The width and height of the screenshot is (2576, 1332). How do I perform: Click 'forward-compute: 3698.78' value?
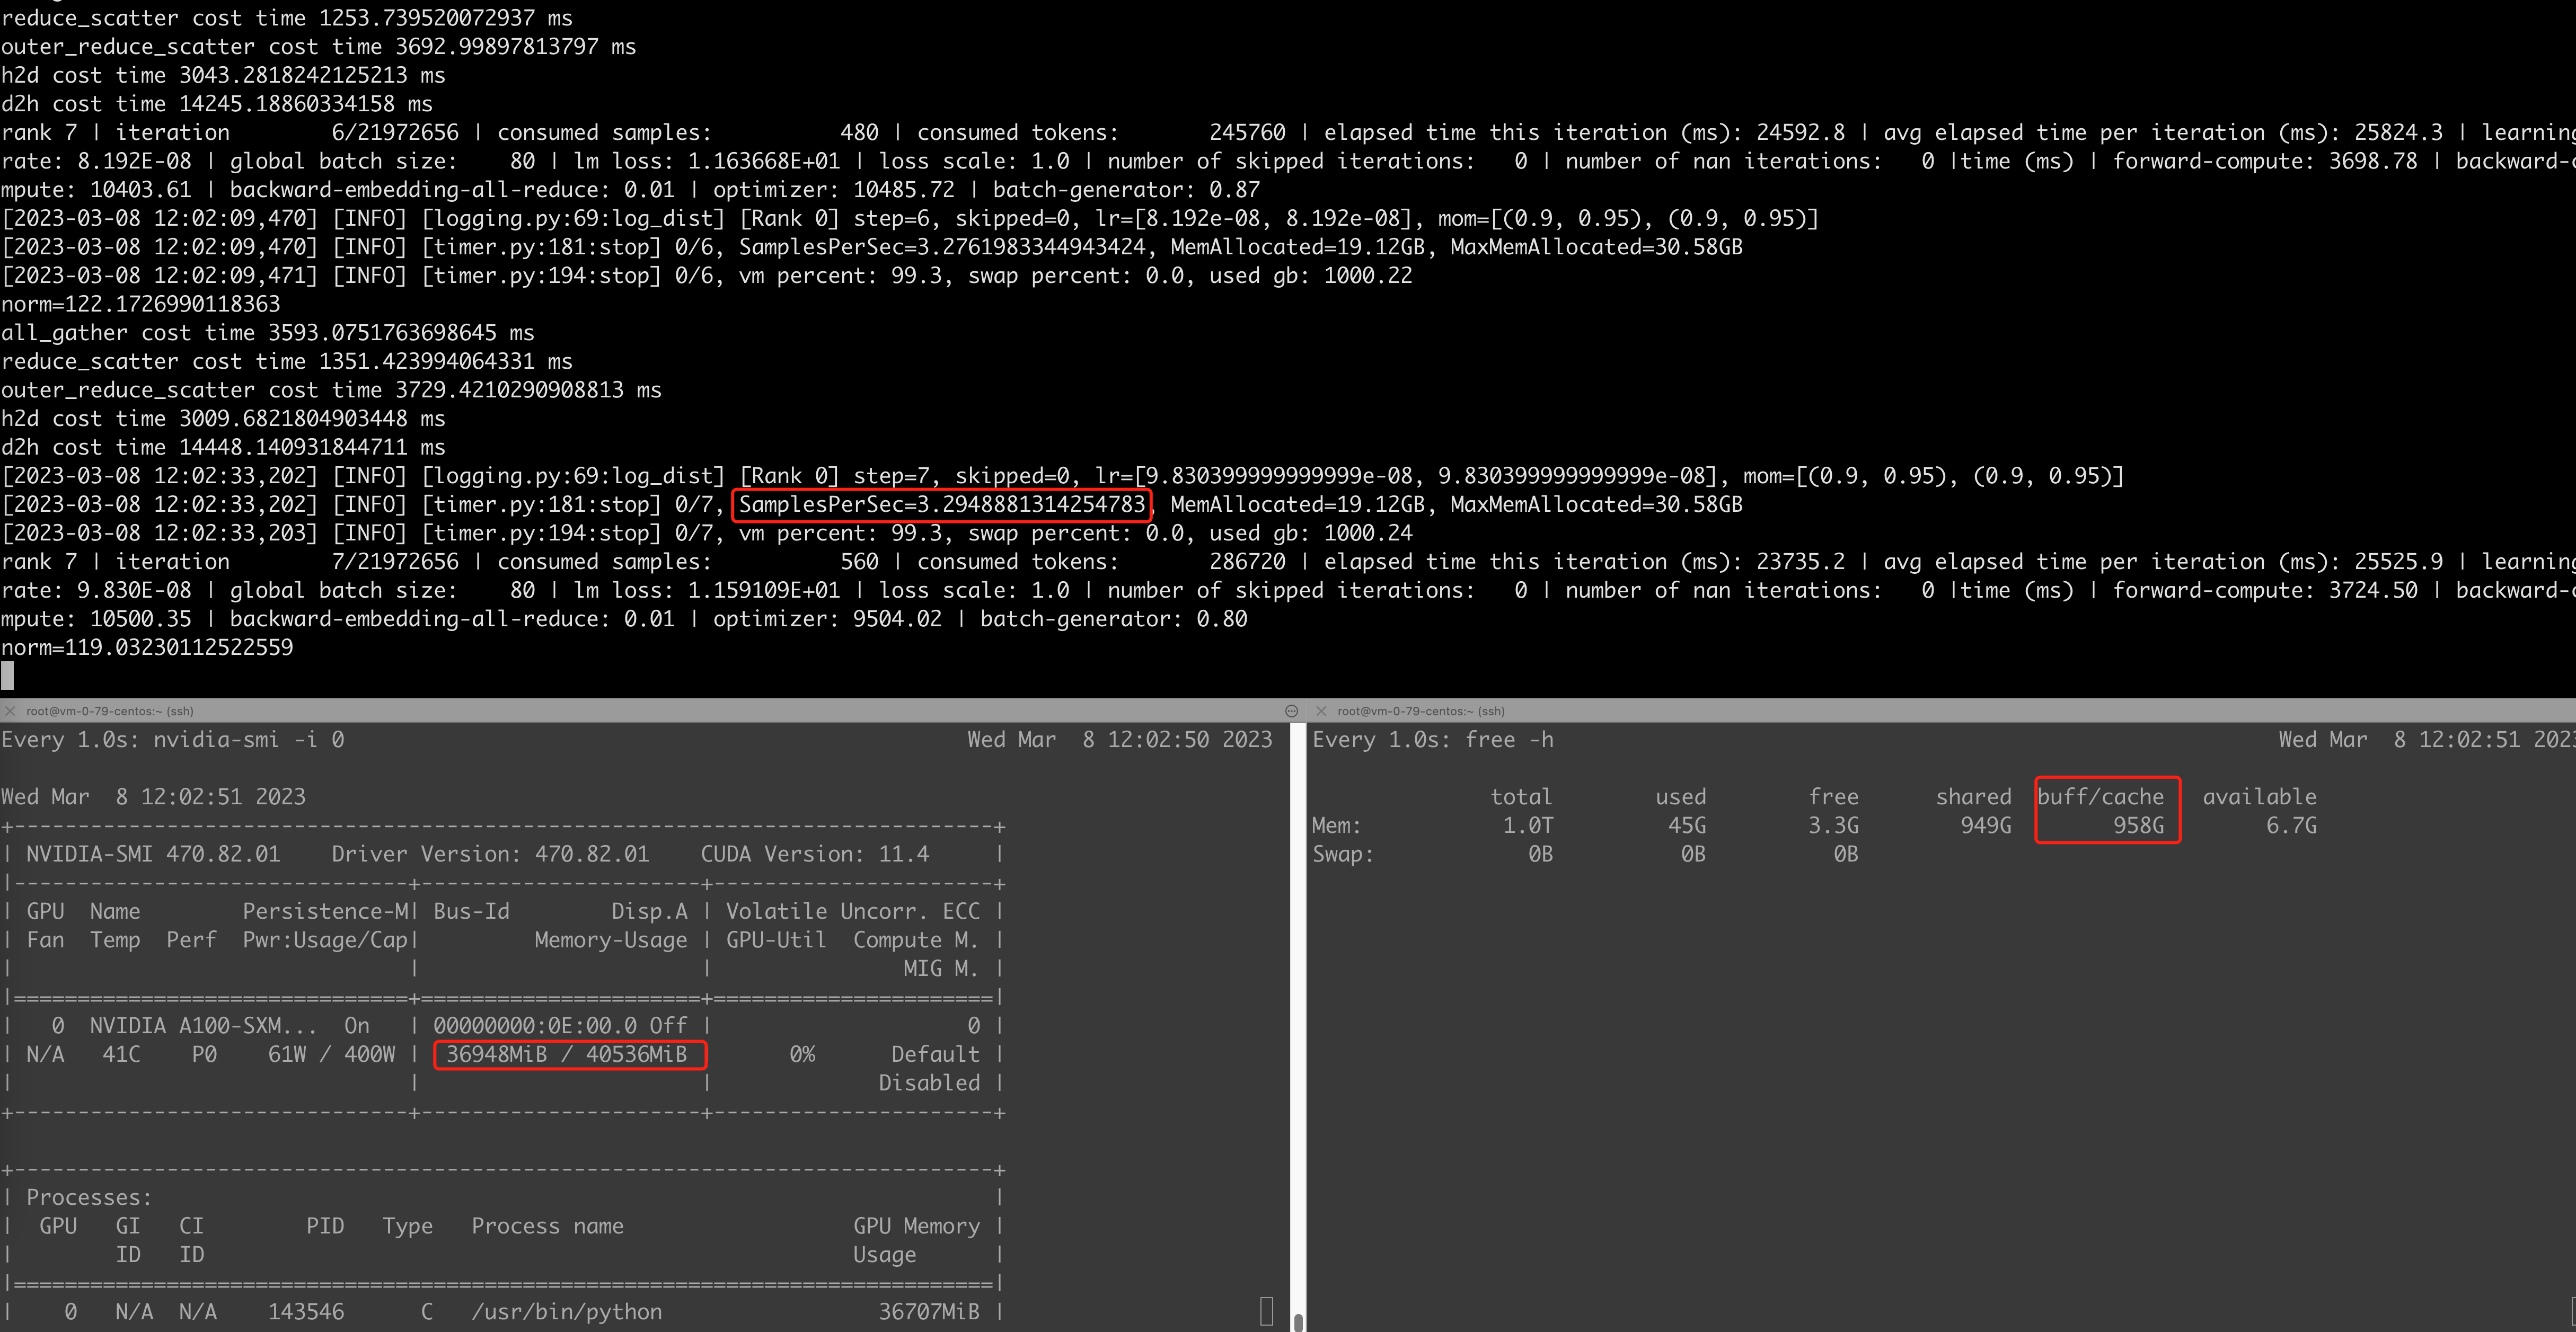(x=2265, y=162)
